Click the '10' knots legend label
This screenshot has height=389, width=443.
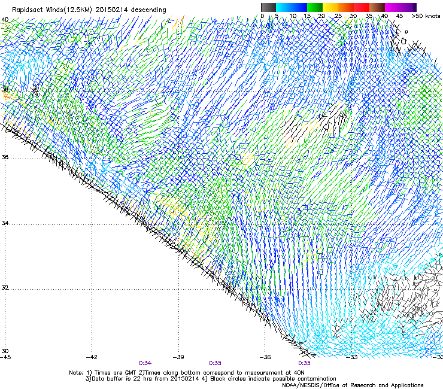[293, 16]
